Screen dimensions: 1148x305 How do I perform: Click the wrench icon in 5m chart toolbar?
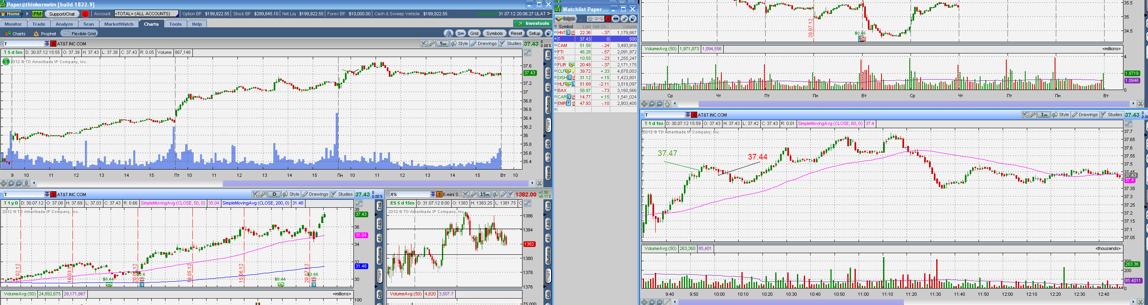[432, 43]
